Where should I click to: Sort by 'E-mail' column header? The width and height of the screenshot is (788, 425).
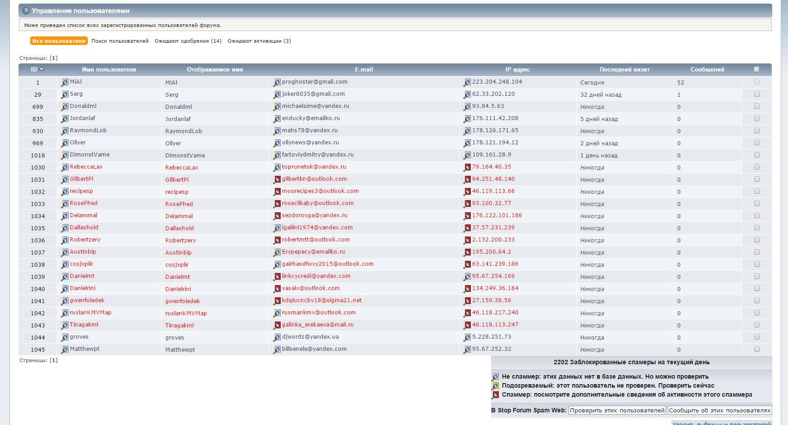coord(364,70)
